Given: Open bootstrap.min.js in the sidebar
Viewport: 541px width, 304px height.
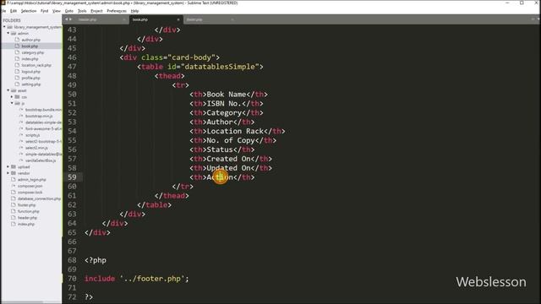Looking at the screenshot, I should pyautogui.click(x=39, y=117).
